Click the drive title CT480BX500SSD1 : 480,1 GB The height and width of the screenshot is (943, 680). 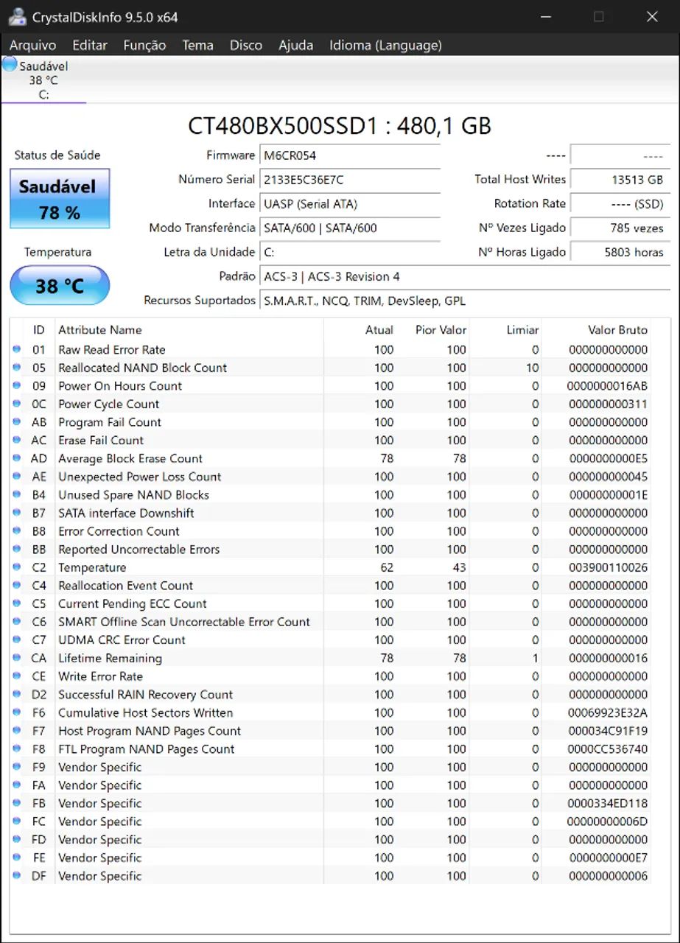click(340, 126)
